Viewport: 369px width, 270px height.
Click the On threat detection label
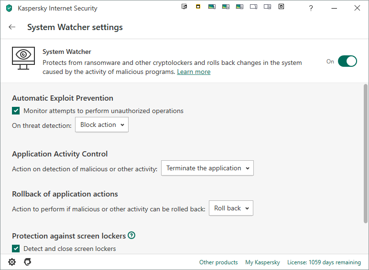[42, 125]
